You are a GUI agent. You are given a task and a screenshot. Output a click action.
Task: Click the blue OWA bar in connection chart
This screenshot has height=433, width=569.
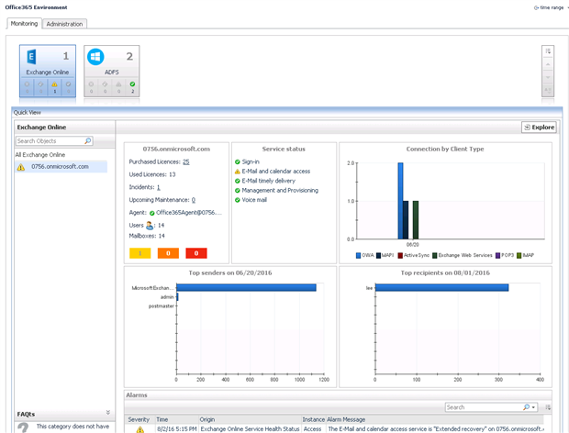[400, 201]
